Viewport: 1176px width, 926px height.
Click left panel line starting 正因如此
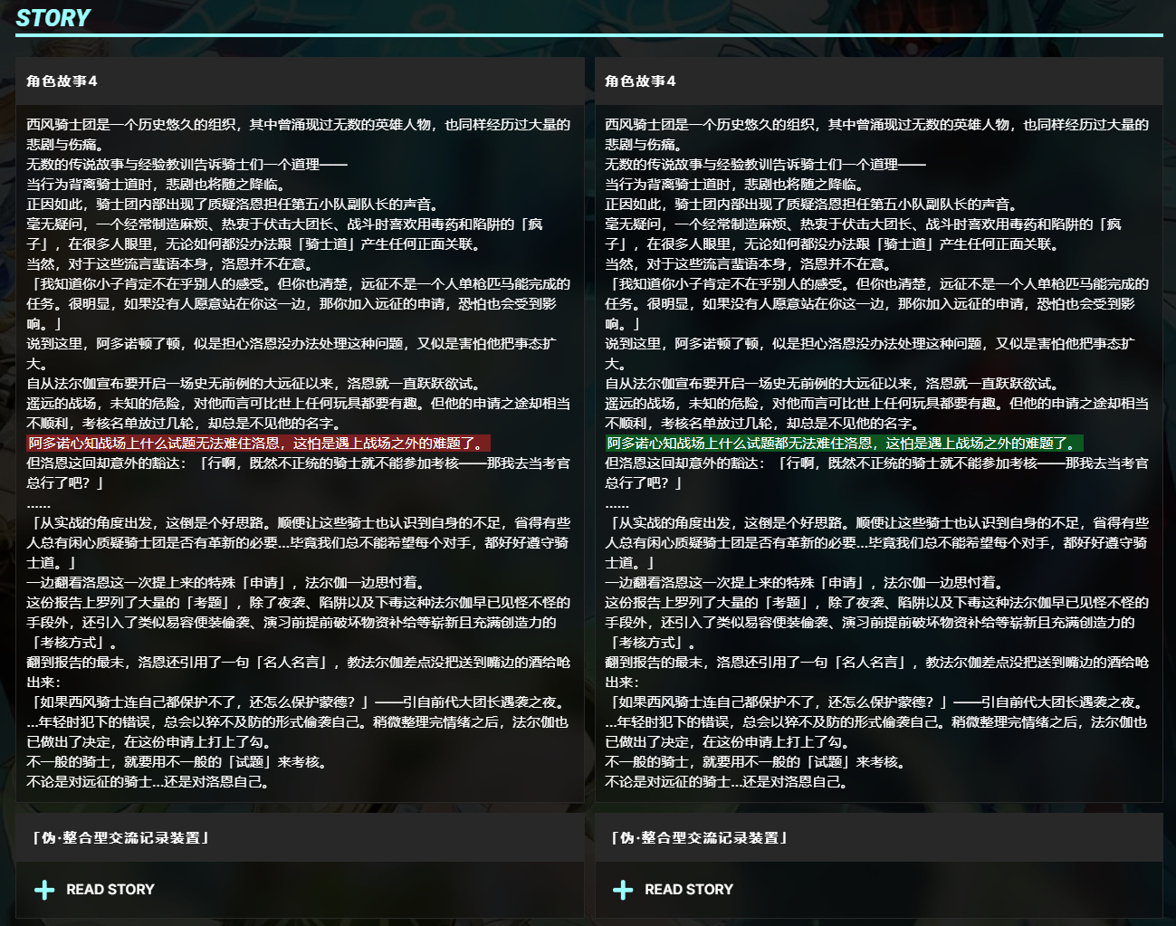pyautogui.click(x=232, y=205)
